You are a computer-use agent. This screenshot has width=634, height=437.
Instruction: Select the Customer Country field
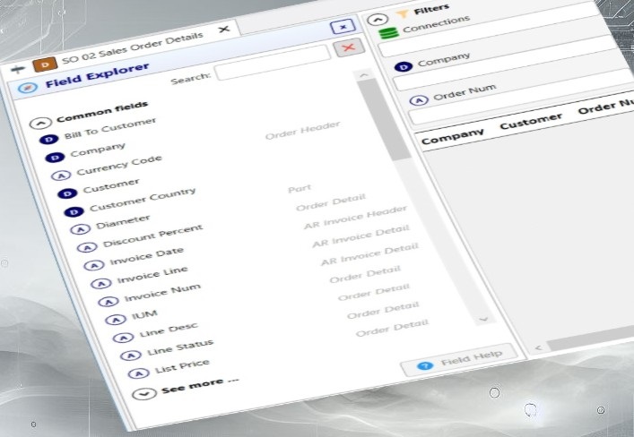coord(143,199)
